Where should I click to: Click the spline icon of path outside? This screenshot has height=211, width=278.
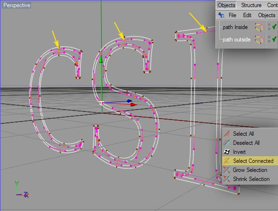[x=259, y=40]
